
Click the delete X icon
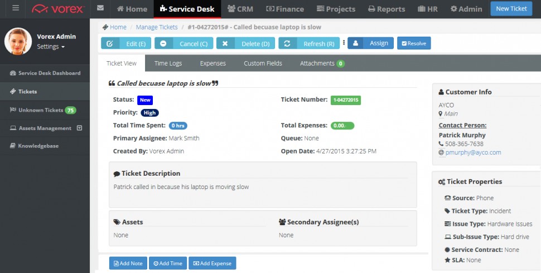click(225, 44)
